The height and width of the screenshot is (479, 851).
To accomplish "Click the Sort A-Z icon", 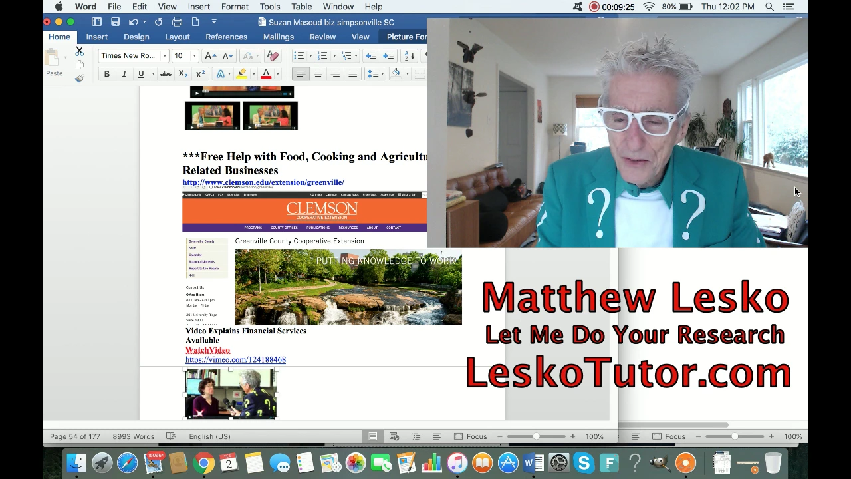I will coord(410,56).
